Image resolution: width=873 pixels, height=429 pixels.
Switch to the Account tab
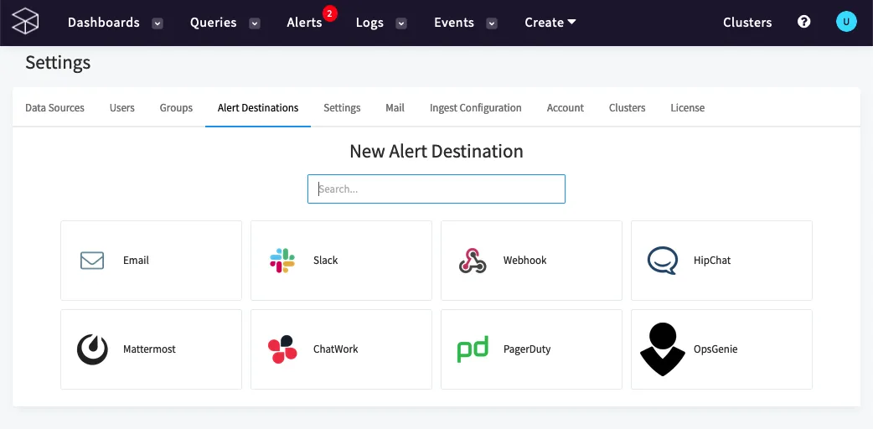pyautogui.click(x=566, y=107)
